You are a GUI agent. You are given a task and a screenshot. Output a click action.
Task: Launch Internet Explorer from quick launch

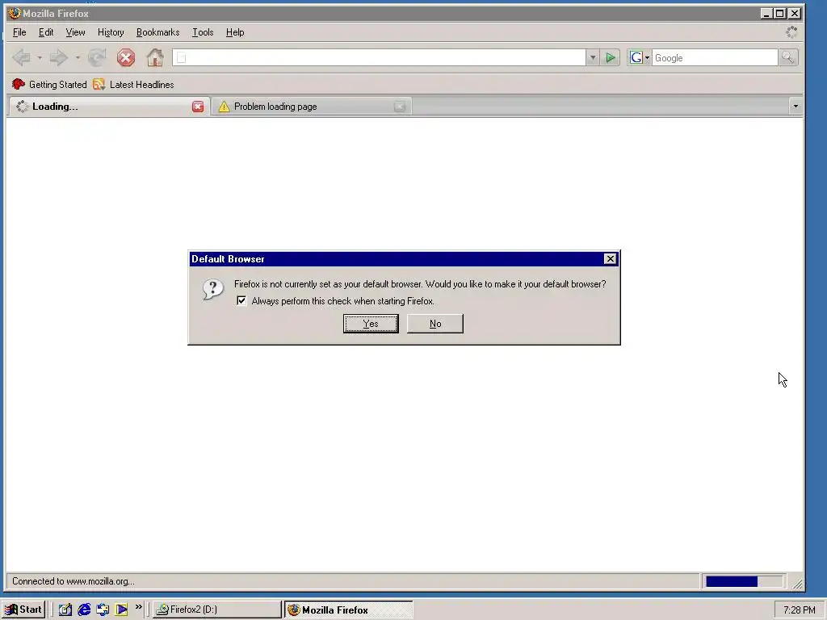tap(84, 610)
